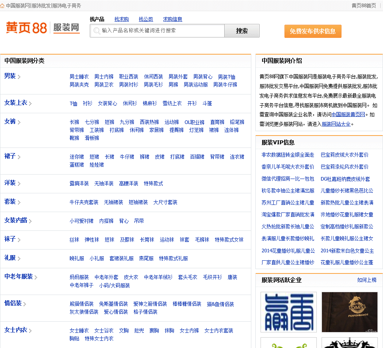Click the 黄页88 服装网 logo

[43, 28]
